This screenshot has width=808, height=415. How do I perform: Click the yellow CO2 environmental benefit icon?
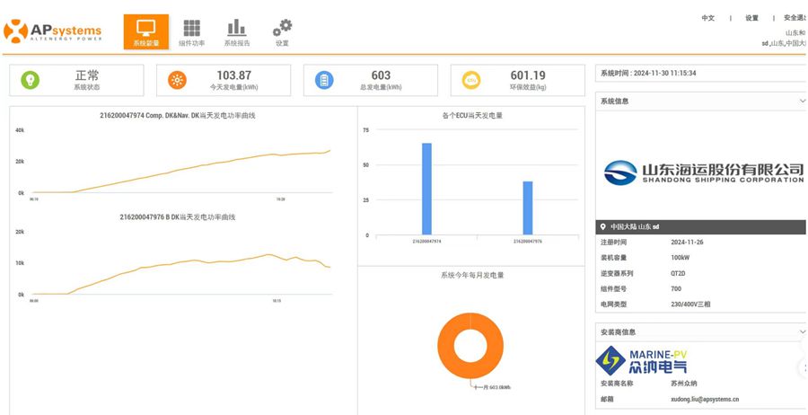coord(470,81)
